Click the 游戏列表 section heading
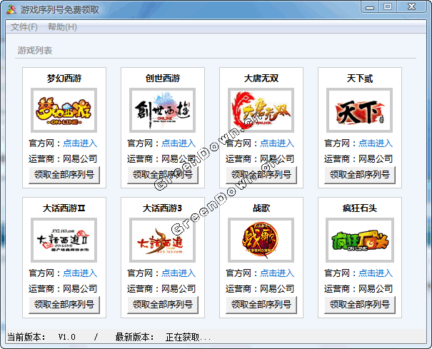The height and width of the screenshot is (349, 432). [35, 51]
